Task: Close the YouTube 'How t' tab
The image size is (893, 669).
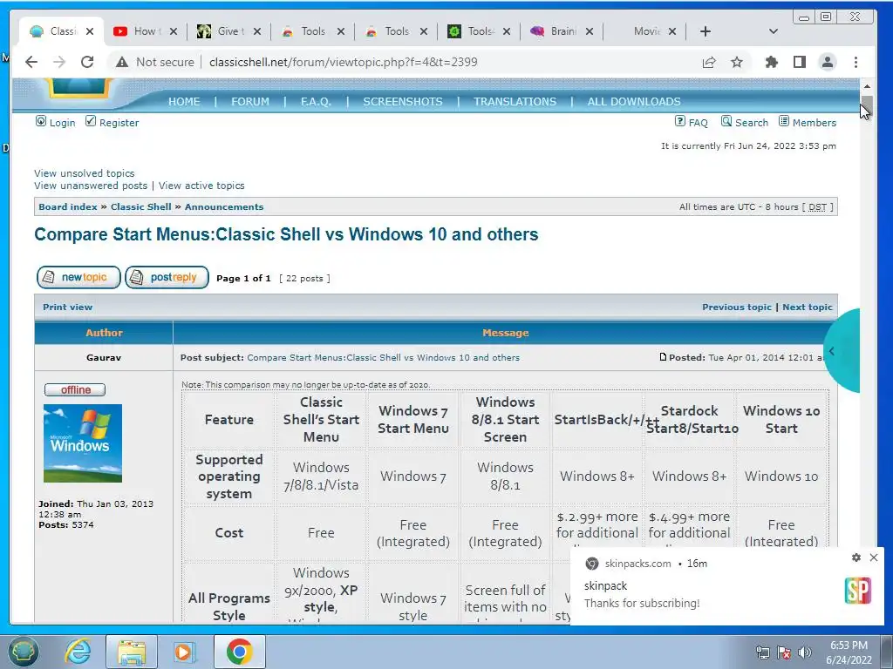Action: (x=174, y=31)
